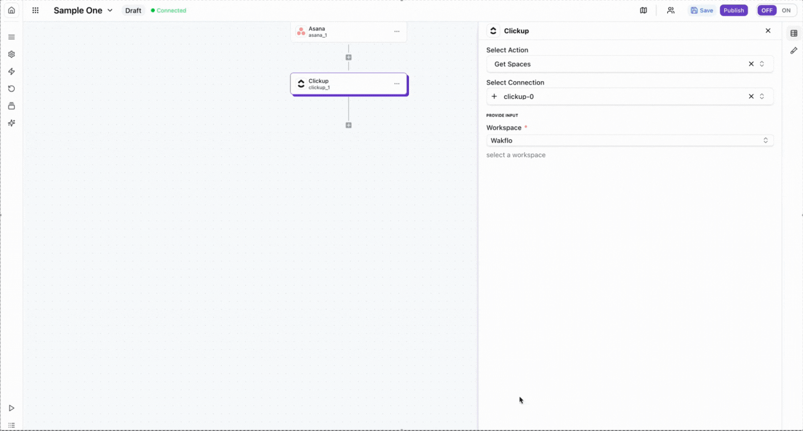Screen dimensions: 803x431
Task: Add a step below the Clickup node
Action: click(349, 125)
